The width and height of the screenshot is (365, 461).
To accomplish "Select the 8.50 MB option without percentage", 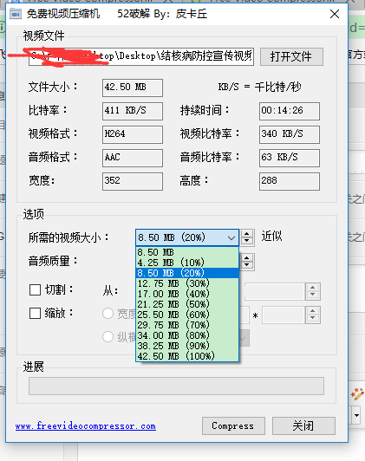I will [187, 252].
